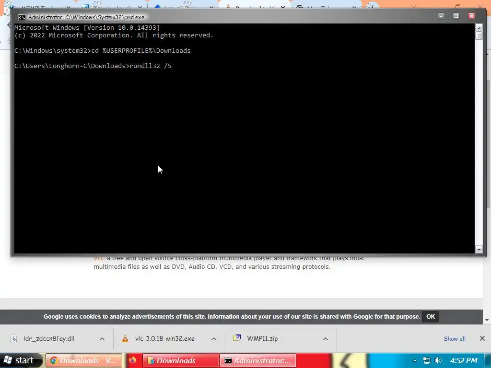
Task: Switch to Downloads folder taskbar button
Action: pos(181,360)
